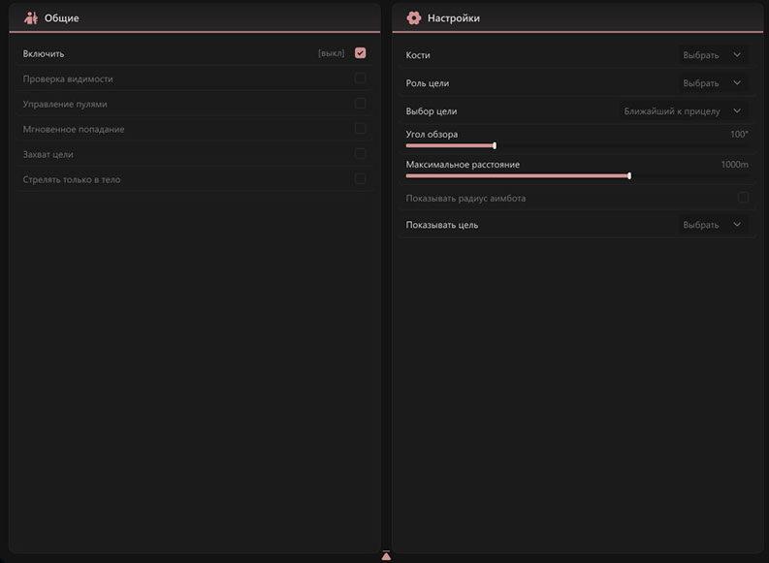769x563 pixels.
Task: Click the gear icon beside Настройки
Action: (413, 17)
